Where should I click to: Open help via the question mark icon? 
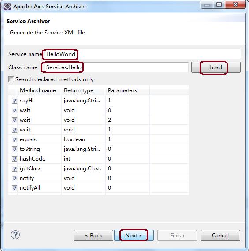pos(15,235)
